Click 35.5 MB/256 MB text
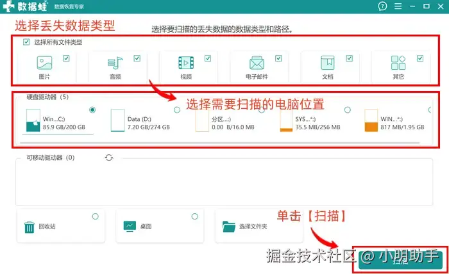This screenshot has width=449, height=274. [318, 127]
